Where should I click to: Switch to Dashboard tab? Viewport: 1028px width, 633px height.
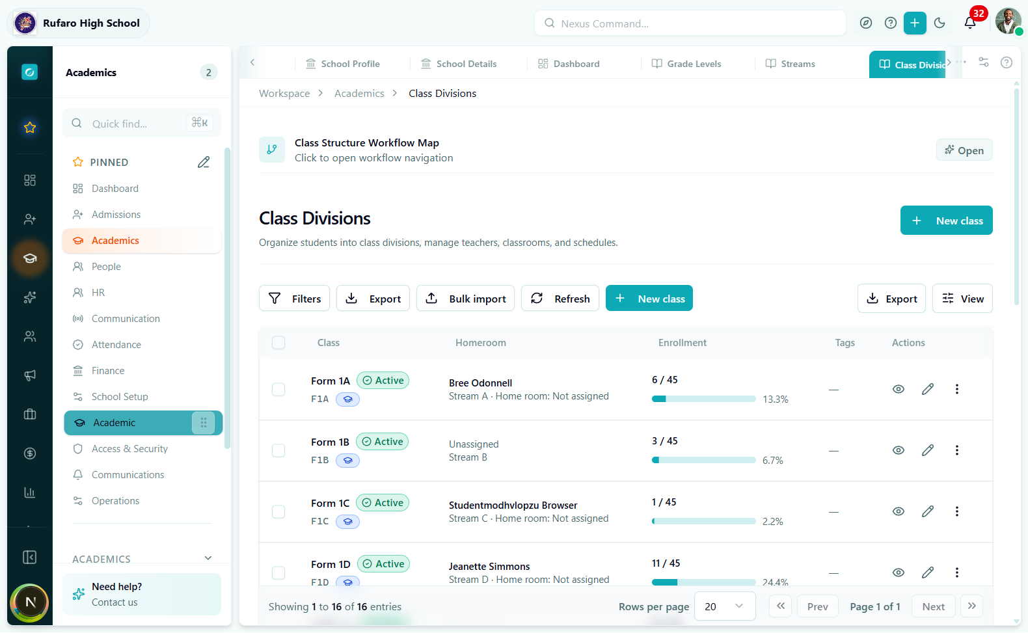[569, 64]
